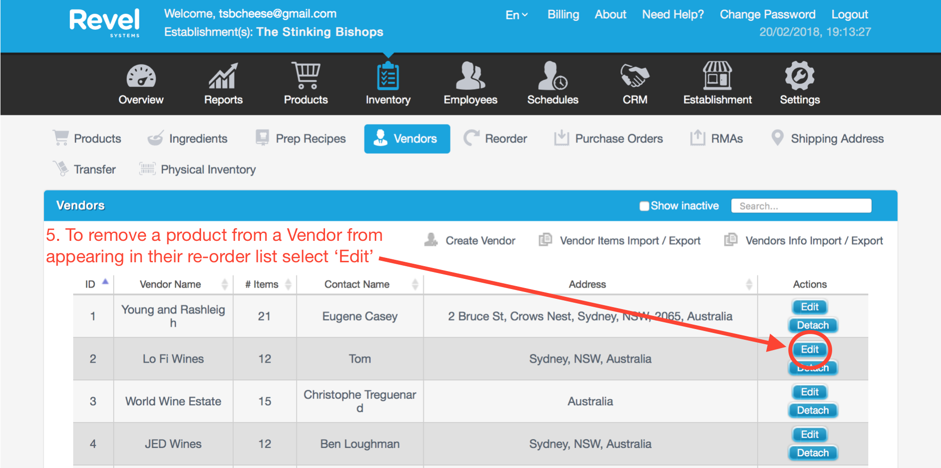Click the Eugene Casey contact name
This screenshot has height=468, width=941.
click(x=360, y=316)
